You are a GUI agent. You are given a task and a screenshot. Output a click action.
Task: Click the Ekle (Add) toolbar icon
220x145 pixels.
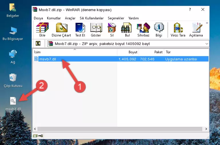42,30
